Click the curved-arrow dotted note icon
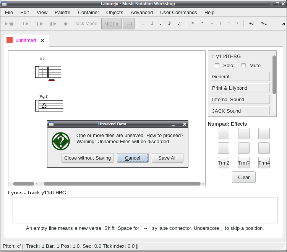This screenshot has height=252, width=287. (x=264, y=24)
